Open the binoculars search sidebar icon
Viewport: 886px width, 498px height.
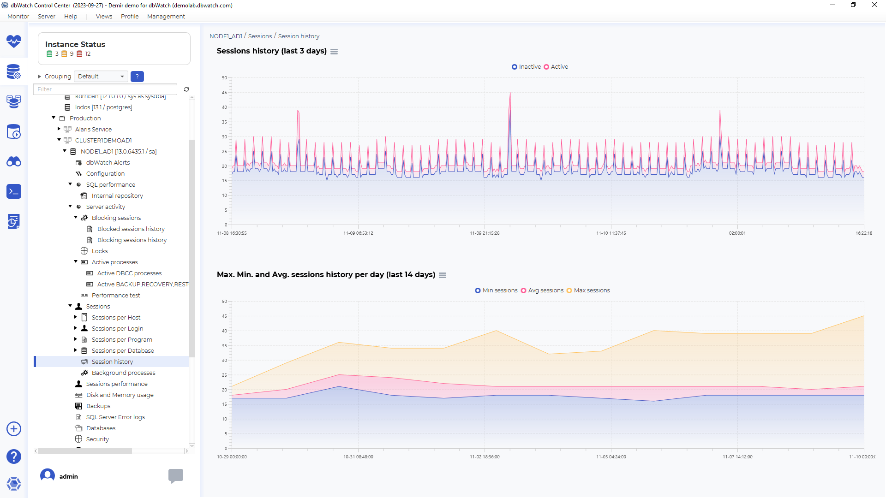(x=14, y=161)
